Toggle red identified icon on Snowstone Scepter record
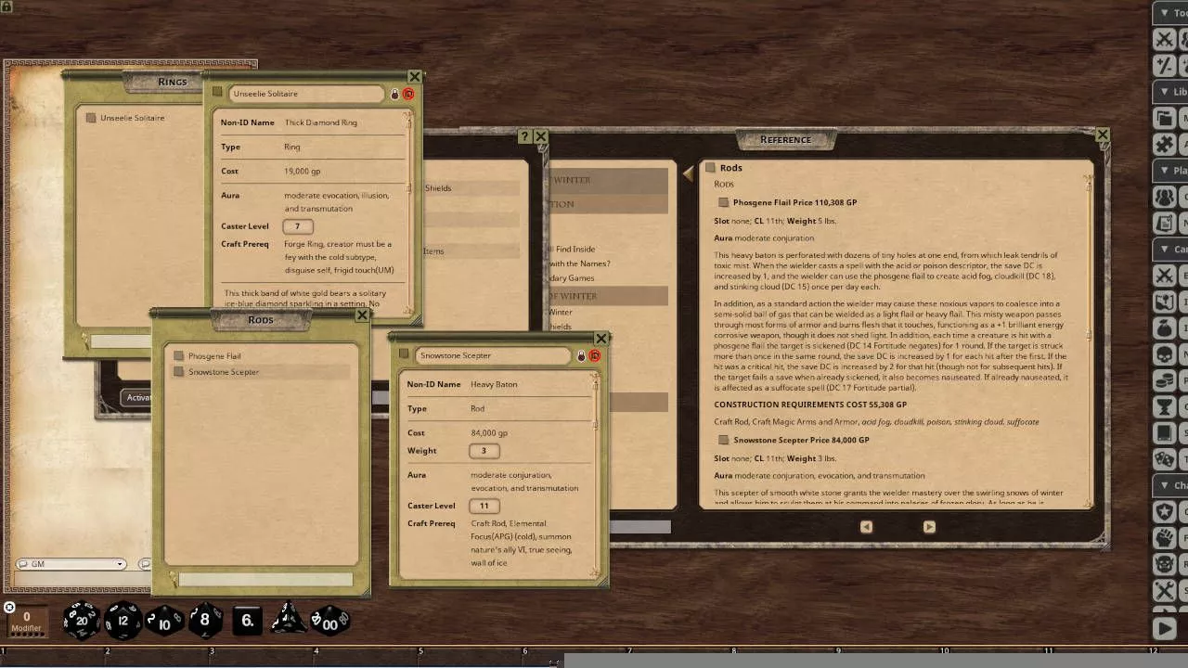The height and width of the screenshot is (668, 1188). point(595,355)
